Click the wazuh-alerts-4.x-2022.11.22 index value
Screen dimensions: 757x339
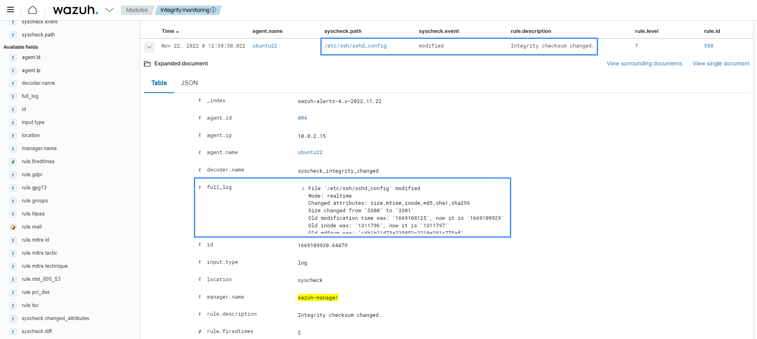[339, 101]
